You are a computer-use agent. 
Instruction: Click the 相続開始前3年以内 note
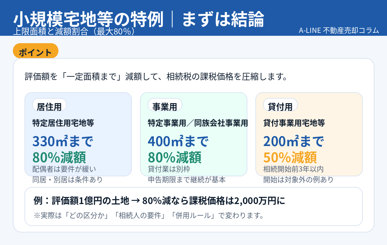click(293, 169)
